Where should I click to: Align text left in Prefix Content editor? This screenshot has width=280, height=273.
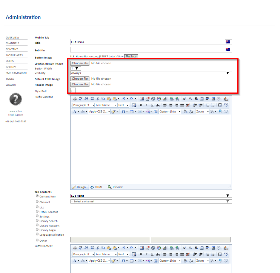coord(165,105)
